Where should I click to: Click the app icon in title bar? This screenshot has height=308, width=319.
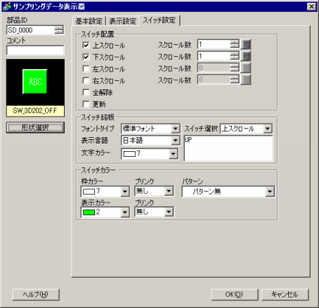[6, 6]
